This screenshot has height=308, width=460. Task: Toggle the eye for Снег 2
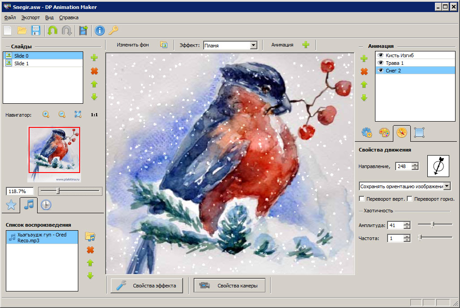380,70
